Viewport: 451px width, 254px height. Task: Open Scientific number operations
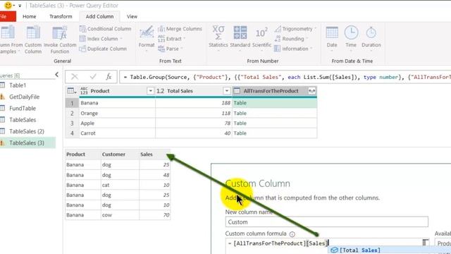pyautogui.click(x=261, y=37)
